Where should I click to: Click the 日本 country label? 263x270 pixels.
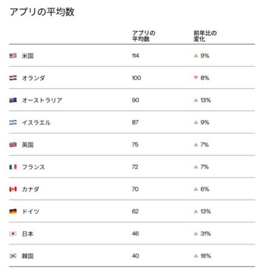[28, 234]
